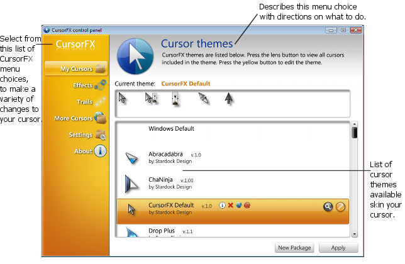
Task: Close the CursorFX control panel window
Action: click(356, 30)
